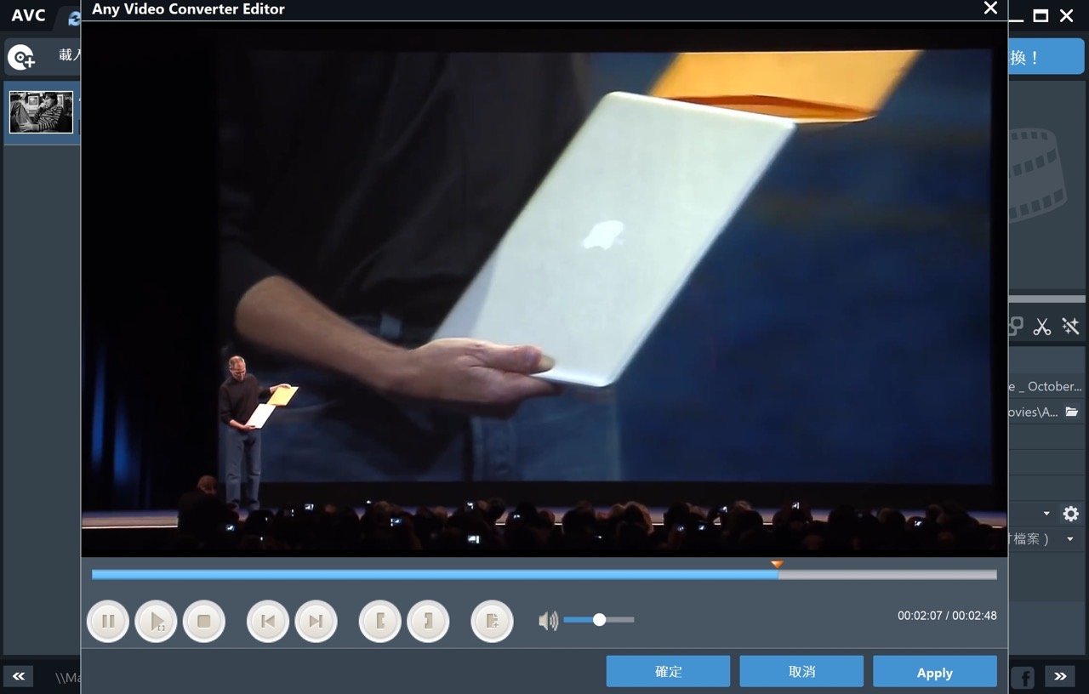The image size is (1089, 694).
Task: Open output settings with the gear icon
Action: pyautogui.click(x=1070, y=514)
